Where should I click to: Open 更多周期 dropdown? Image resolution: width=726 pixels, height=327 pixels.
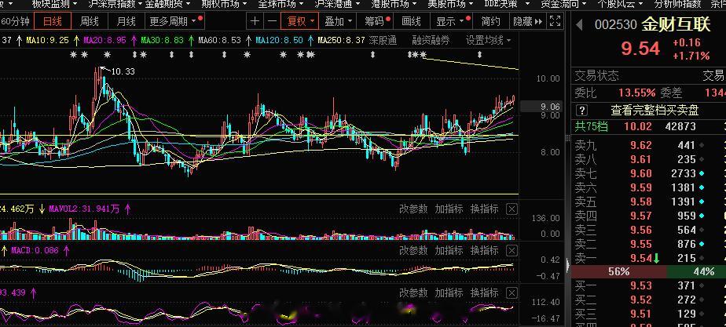pos(175,21)
